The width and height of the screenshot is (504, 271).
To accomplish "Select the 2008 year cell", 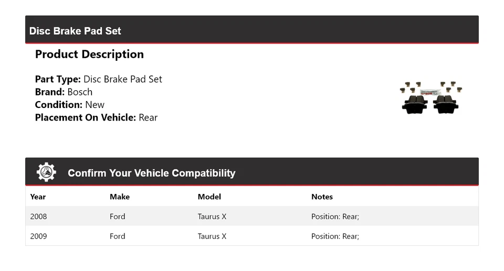I will click(x=38, y=216).
